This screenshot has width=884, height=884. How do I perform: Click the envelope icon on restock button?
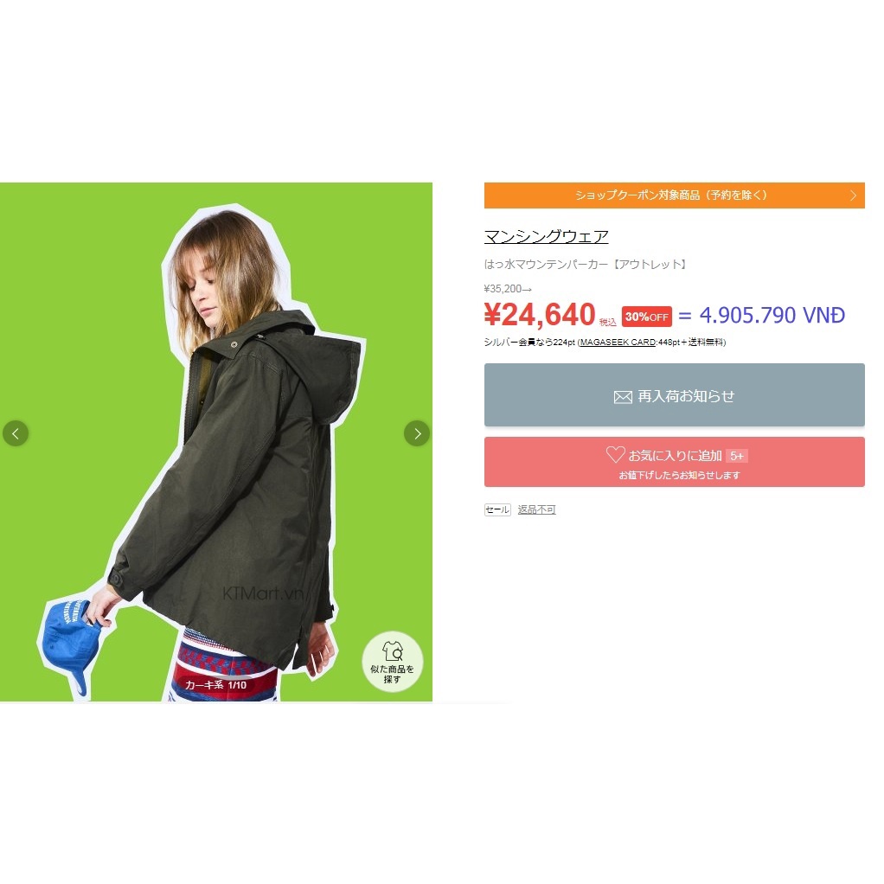coord(623,397)
